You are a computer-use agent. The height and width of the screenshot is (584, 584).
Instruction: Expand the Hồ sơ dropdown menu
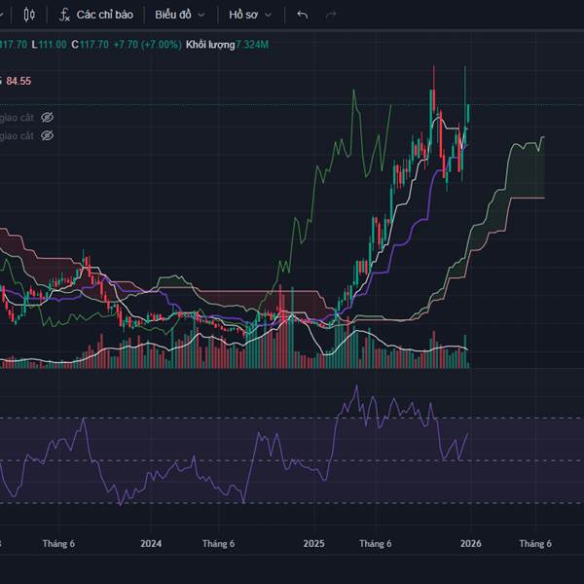coord(250,15)
